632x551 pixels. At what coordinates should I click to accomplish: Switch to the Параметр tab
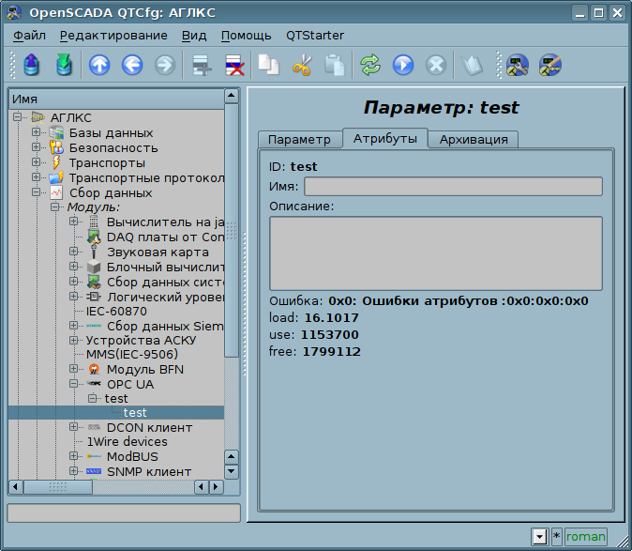tap(299, 139)
